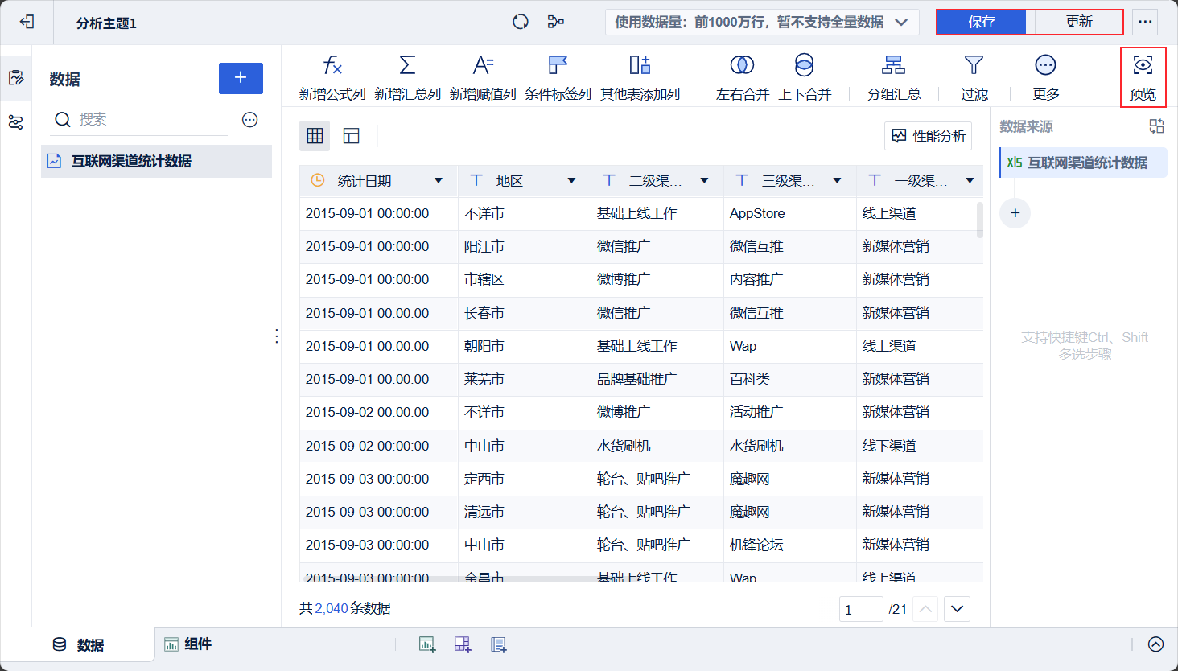Click 2,040 row count text
Viewport: 1178px width, 671px height.
coord(332,608)
